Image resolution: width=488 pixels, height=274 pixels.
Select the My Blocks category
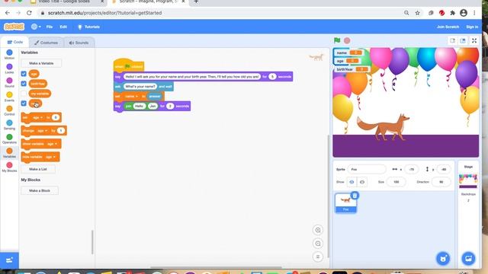pyautogui.click(x=9, y=167)
